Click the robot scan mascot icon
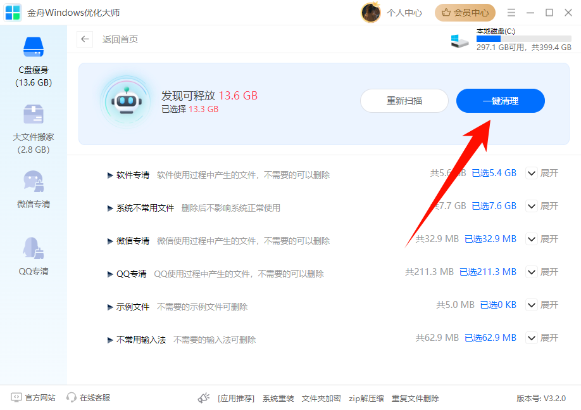 tap(127, 100)
